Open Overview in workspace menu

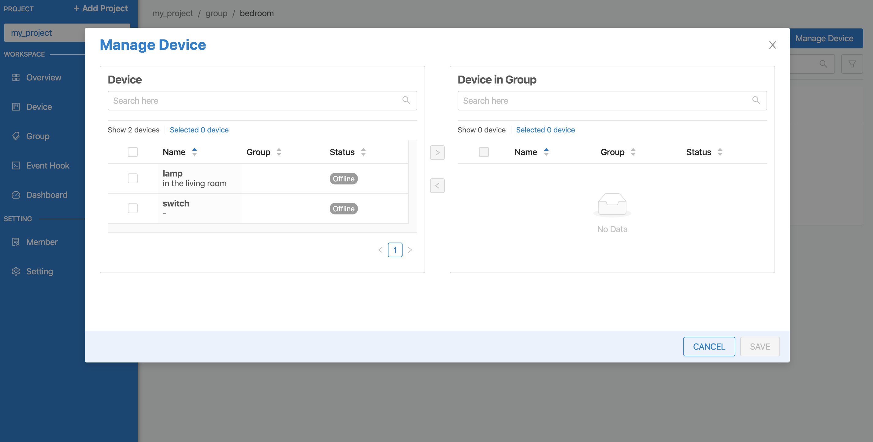click(x=44, y=77)
